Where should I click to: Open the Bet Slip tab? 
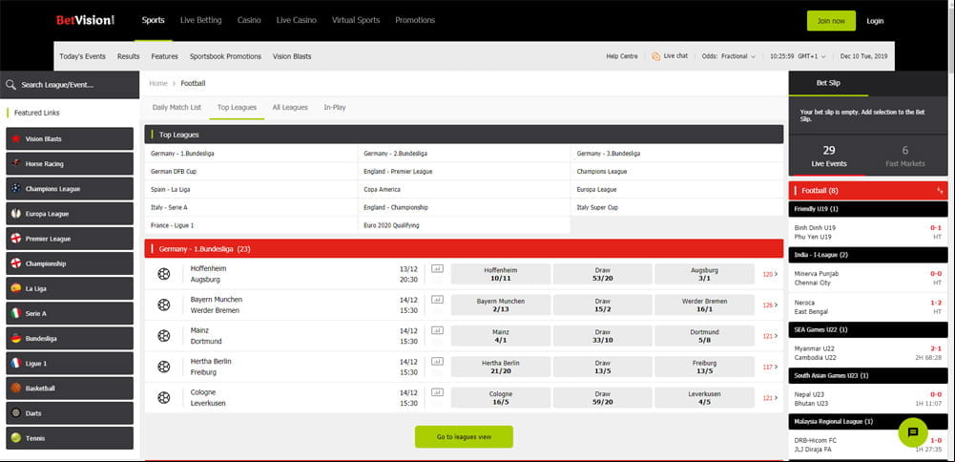pyautogui.click(x=828, y=83)
